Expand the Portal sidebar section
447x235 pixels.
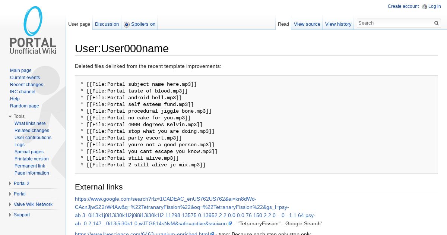[10, 194]
